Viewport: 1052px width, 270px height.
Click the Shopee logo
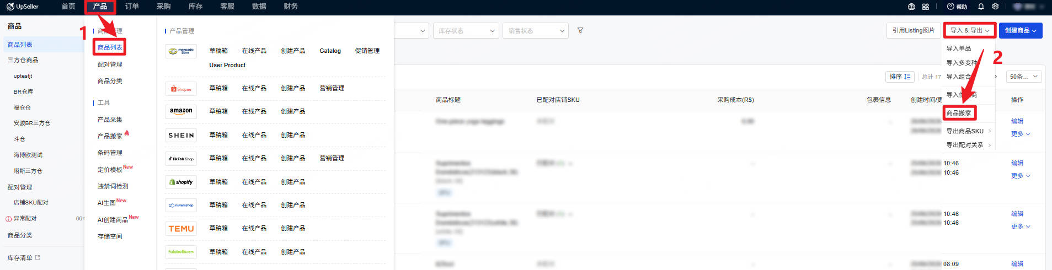pyautogui.click(x=181, y=89)
